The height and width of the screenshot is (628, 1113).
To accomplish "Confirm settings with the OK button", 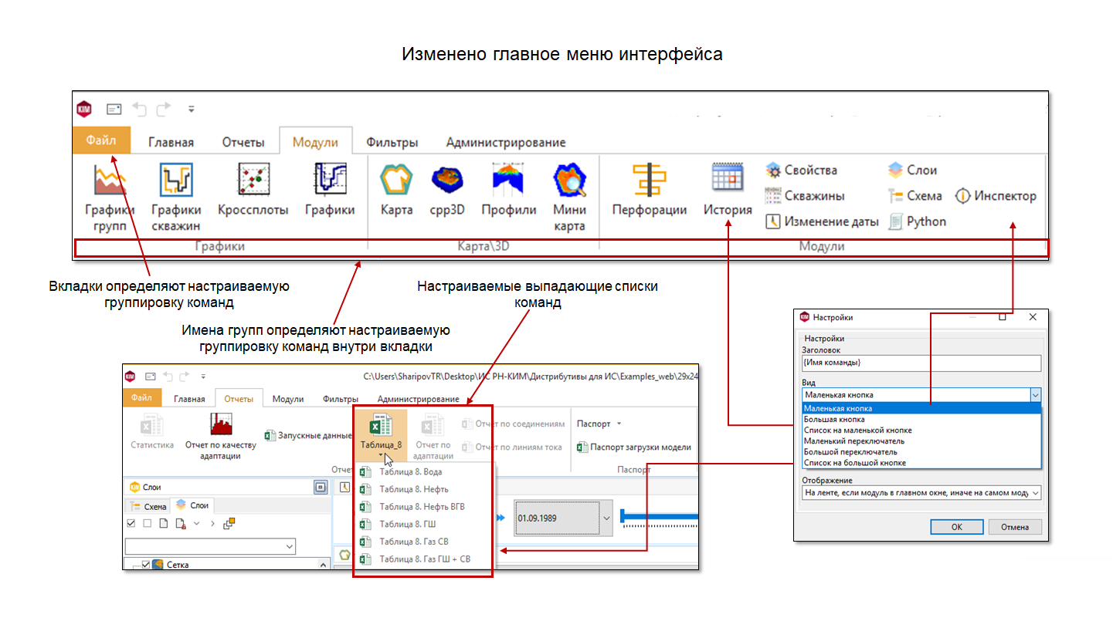I will [956, 527].
